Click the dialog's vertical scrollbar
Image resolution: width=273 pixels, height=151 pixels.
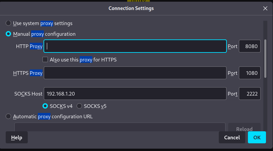click(265, 58)
